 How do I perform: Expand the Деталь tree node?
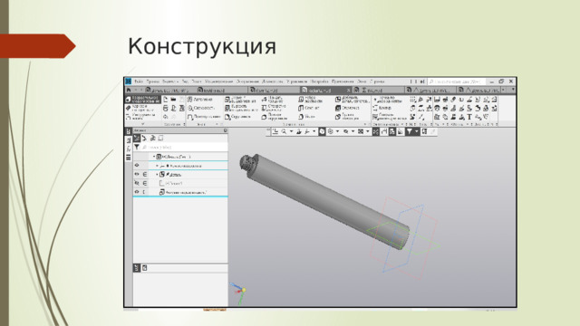tap(157, 174)
